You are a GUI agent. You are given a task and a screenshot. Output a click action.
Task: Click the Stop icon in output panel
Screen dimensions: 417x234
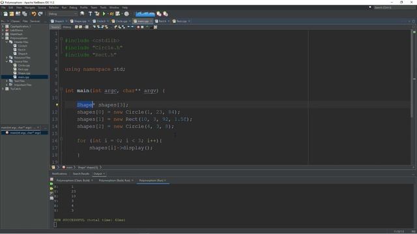tap(51, 179)
